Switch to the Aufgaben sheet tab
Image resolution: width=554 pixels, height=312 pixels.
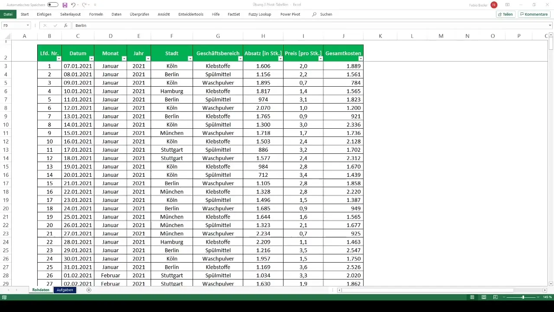click(65, 290)
